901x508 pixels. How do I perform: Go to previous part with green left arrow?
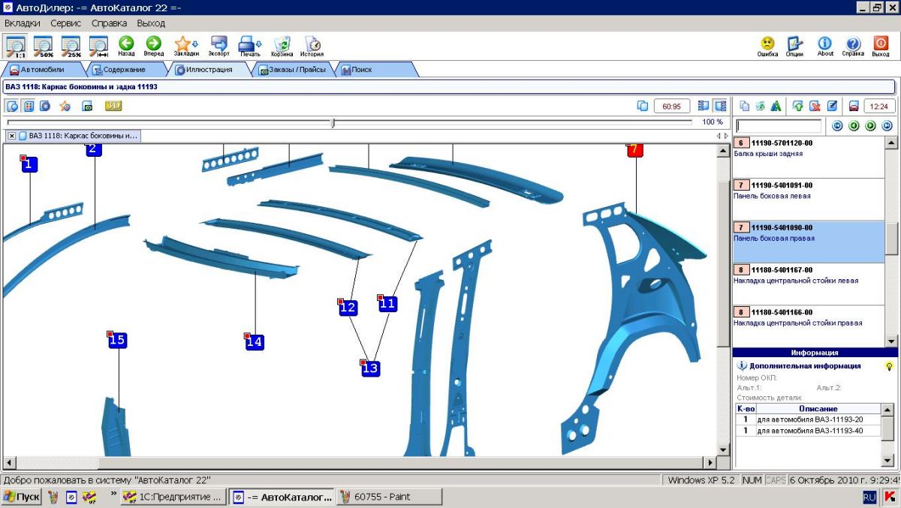point(854,125)
